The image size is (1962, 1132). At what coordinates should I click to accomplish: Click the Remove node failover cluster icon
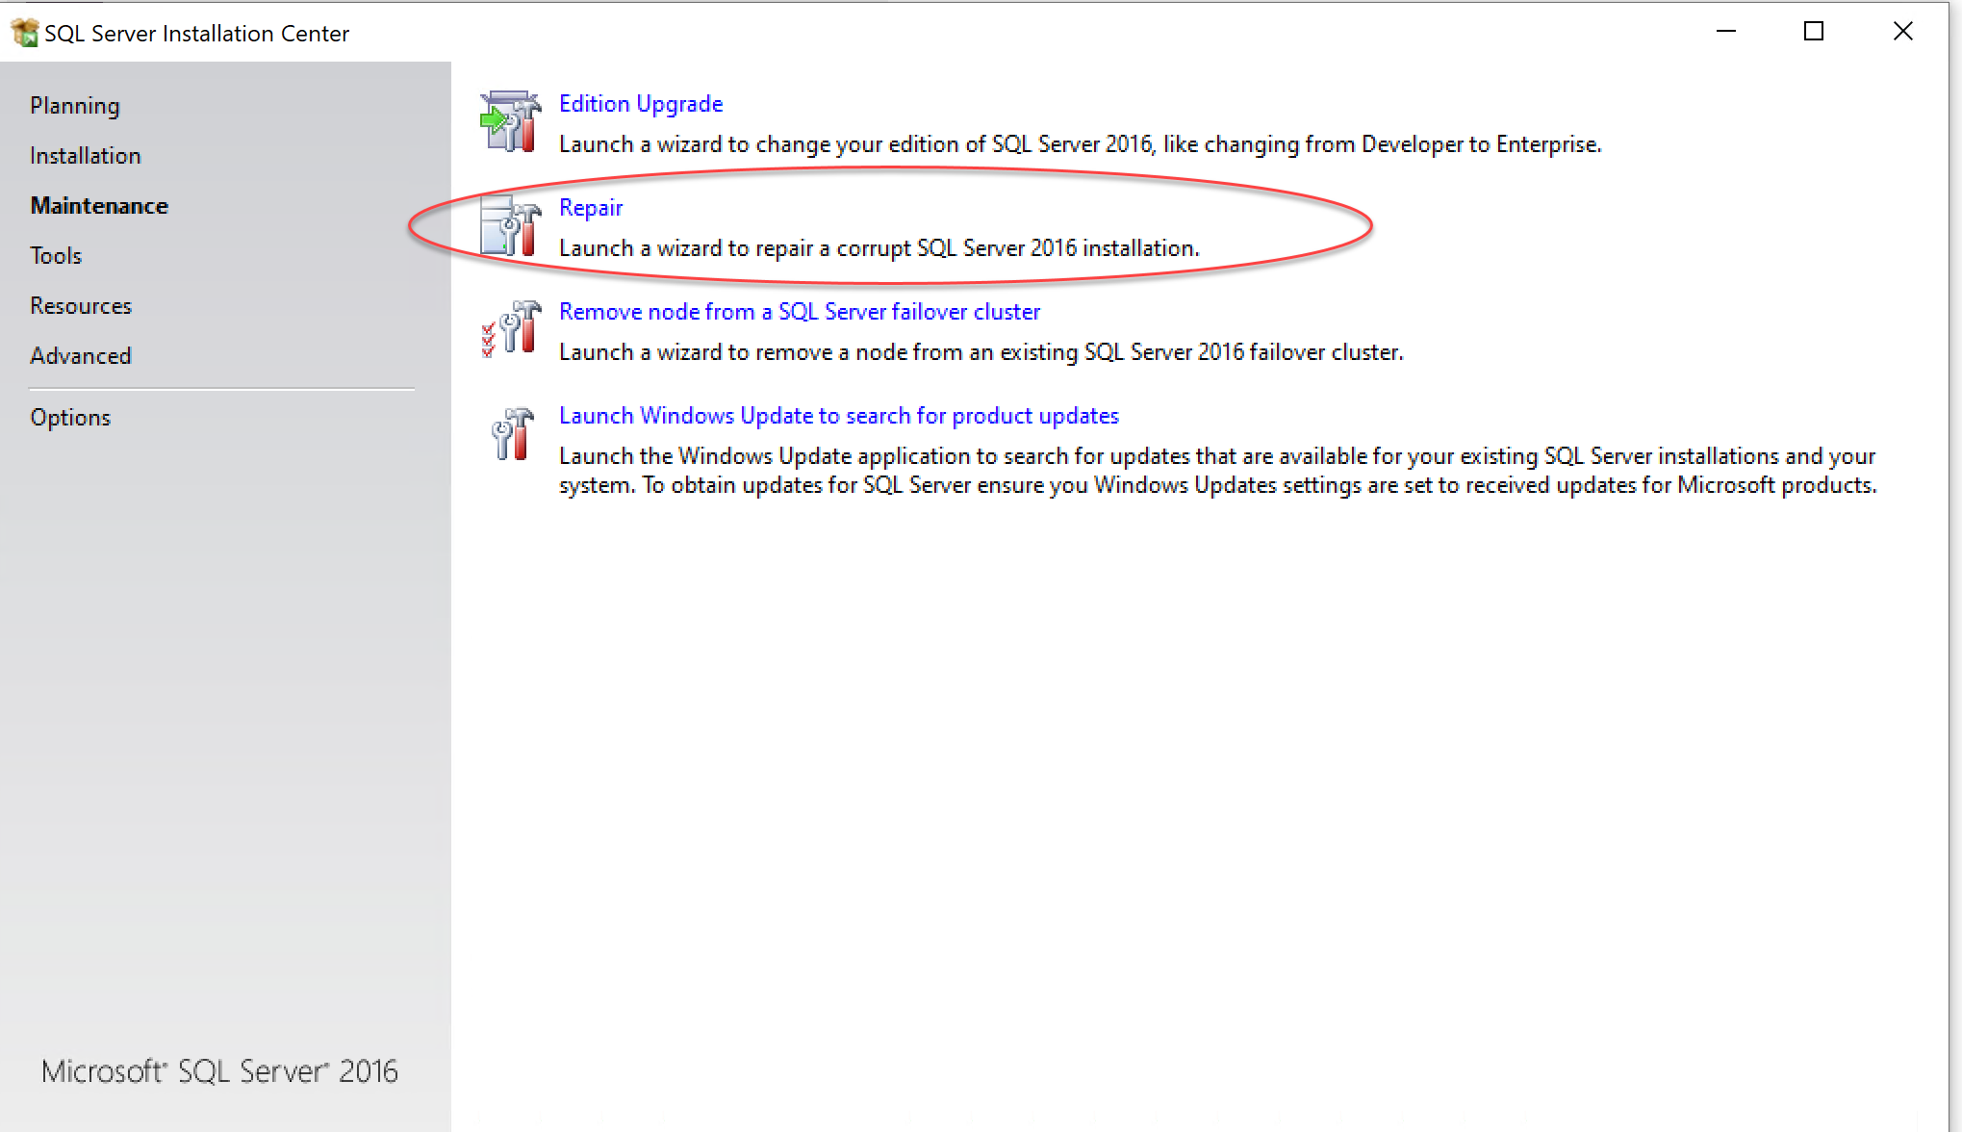click(x=510, y=329)
